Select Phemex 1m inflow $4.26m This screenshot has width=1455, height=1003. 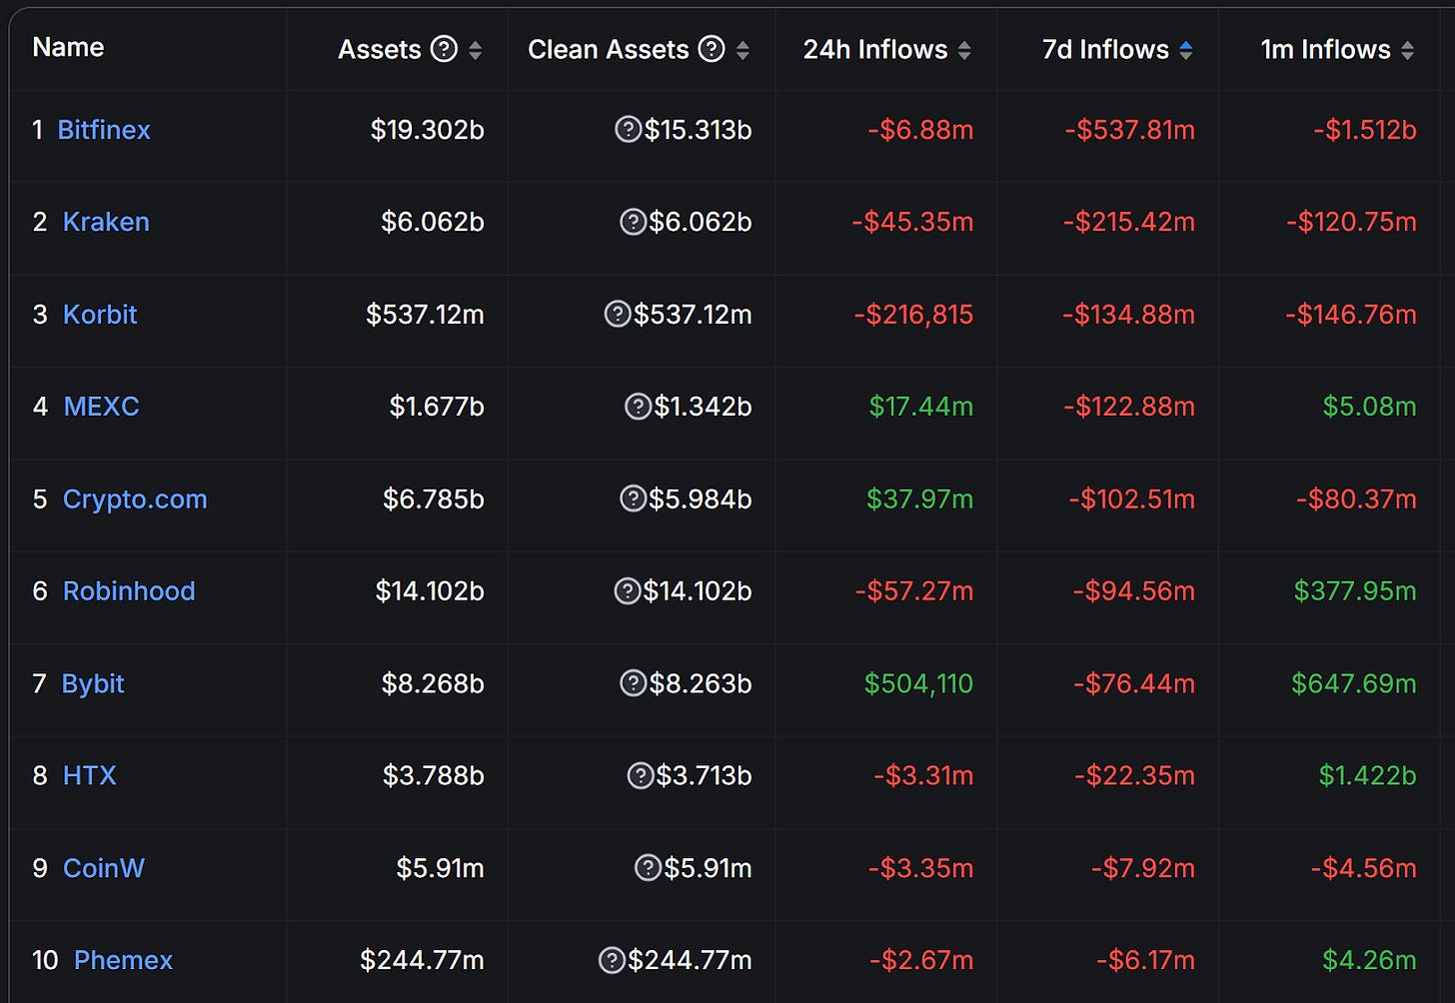[x=1369, y=960]
